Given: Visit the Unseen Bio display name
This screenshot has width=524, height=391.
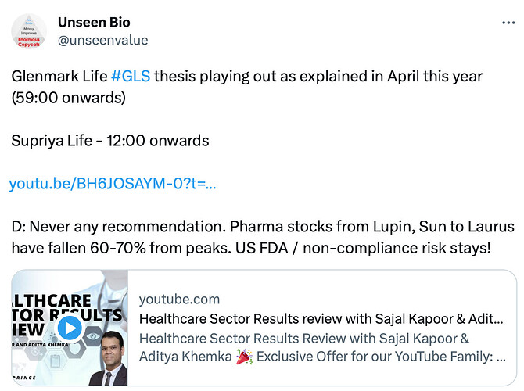Looking at the screenshot, I should coord(94,23).
